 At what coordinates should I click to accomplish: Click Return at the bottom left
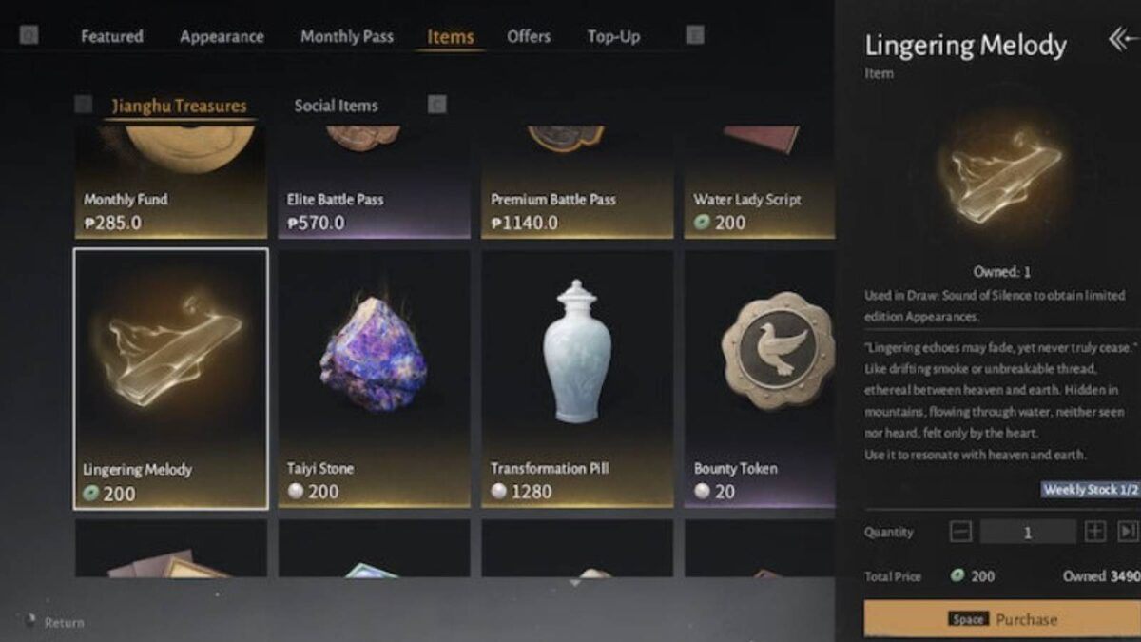click(64, 623)
